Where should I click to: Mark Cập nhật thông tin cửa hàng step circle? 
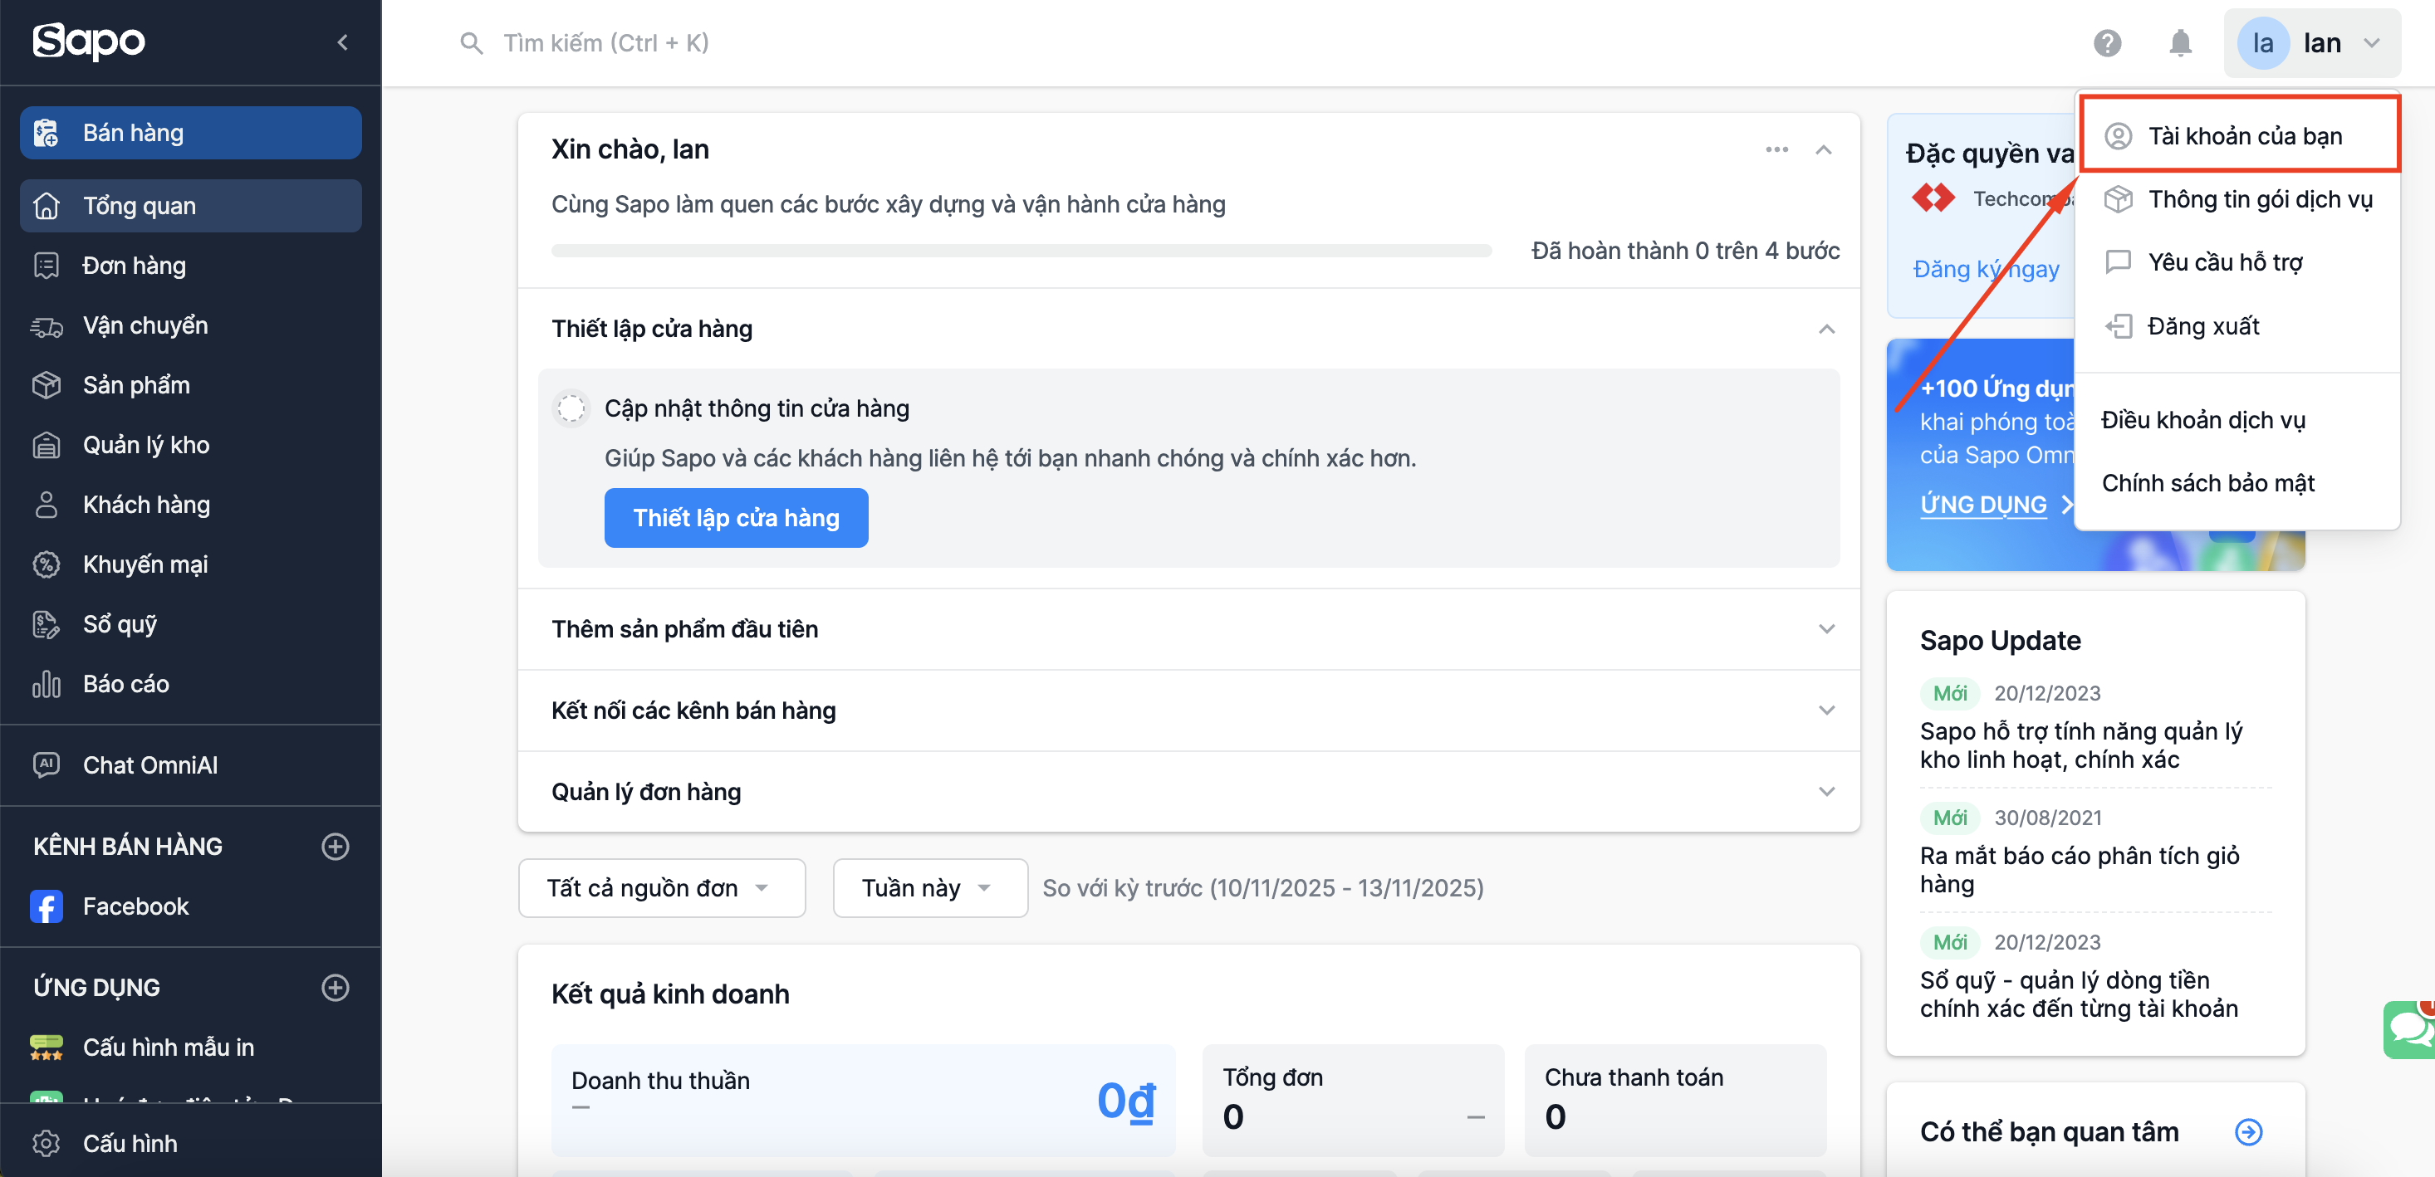[571, 408]
